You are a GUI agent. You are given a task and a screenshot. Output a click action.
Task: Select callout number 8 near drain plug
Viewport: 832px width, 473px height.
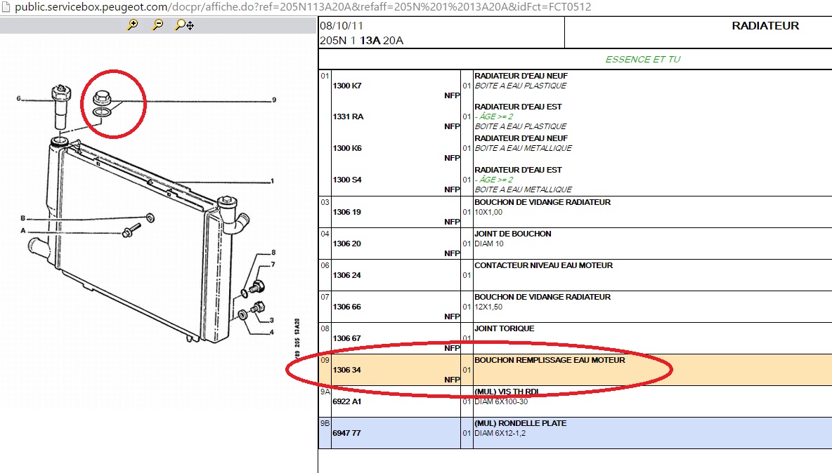click(x=273, y=252)
